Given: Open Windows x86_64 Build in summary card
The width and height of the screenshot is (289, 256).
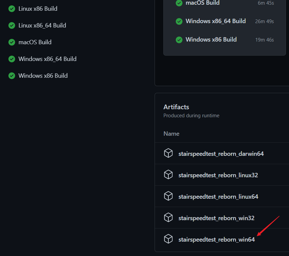Looking at the screenshot, I should click(215, 21).
